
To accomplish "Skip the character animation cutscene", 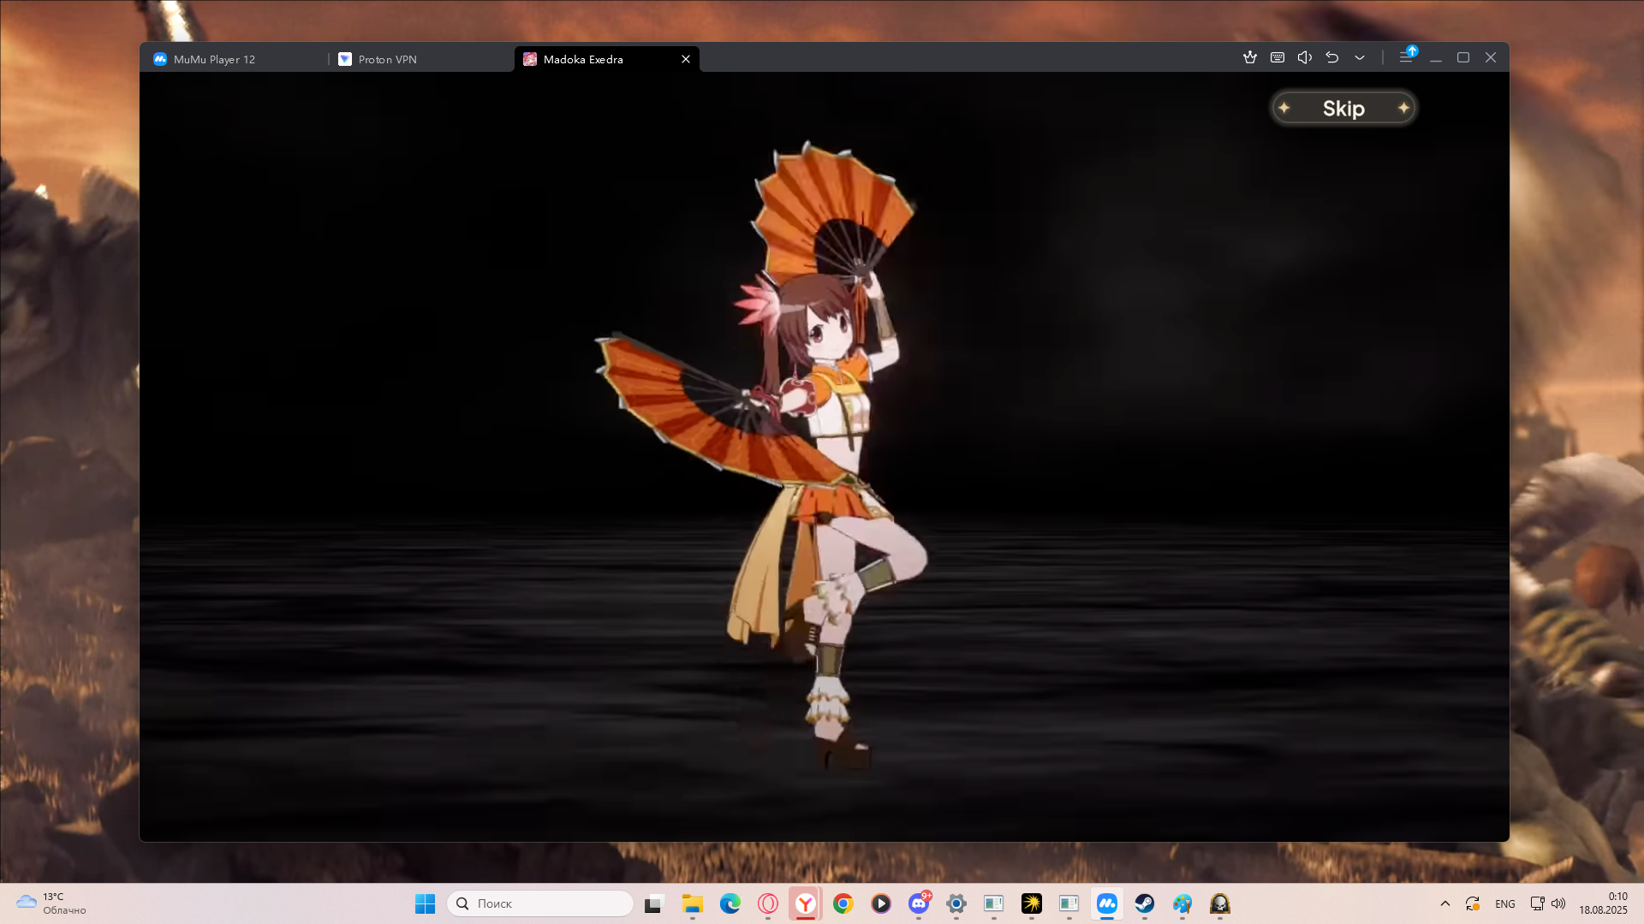I will click(1343, 109).
